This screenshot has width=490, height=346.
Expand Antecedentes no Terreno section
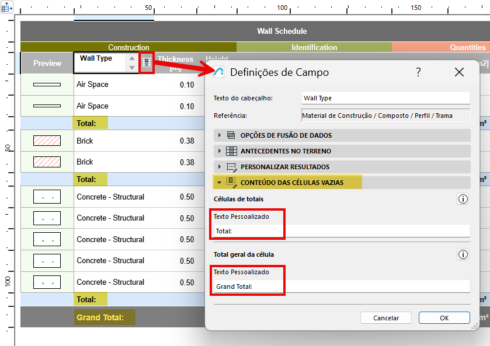[x=220, y=151]
